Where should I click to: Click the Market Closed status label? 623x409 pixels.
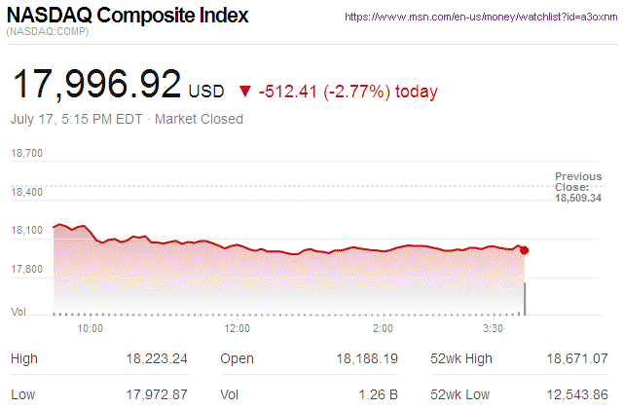point(200,119)
